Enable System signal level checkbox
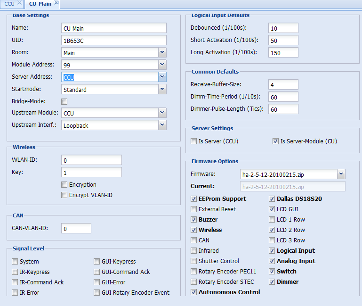This screenshot has width=362, height=306. [15, 261]
